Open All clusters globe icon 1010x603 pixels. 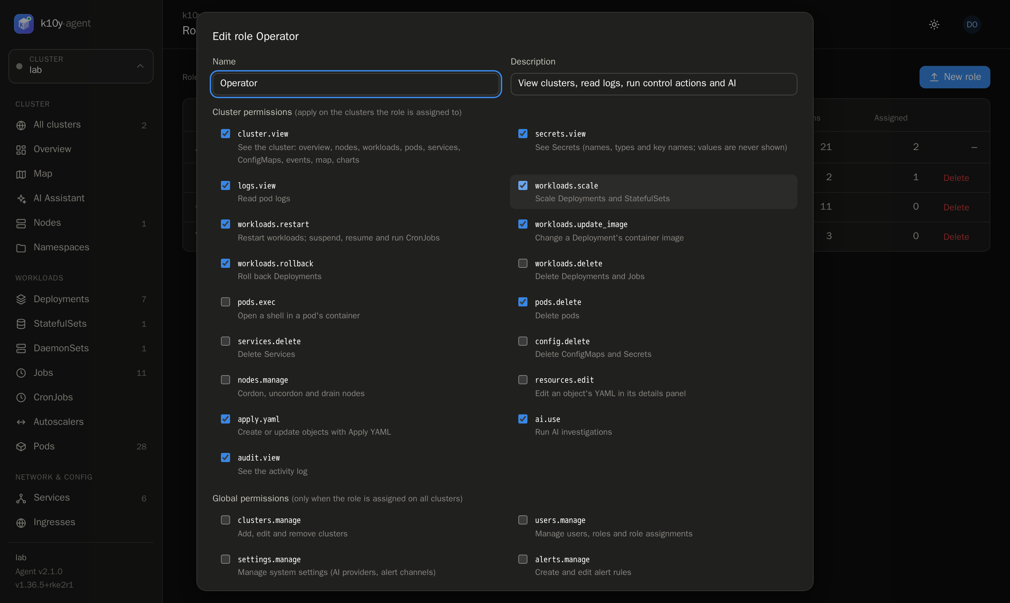pyautogui.click(x=21, y=125)
